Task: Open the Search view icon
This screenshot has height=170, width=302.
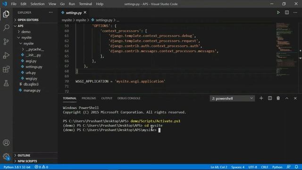Action: pyautogui.click(x=6, y=27)
